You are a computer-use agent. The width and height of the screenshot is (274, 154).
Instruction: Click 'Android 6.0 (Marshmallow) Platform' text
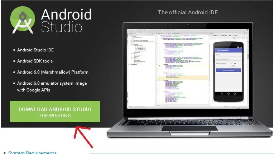(53, 72)
